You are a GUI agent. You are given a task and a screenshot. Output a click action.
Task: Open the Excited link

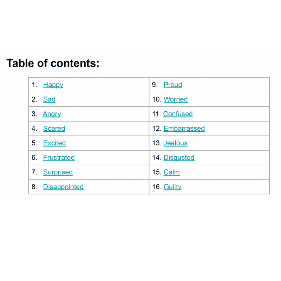click(x=54, y=143)
